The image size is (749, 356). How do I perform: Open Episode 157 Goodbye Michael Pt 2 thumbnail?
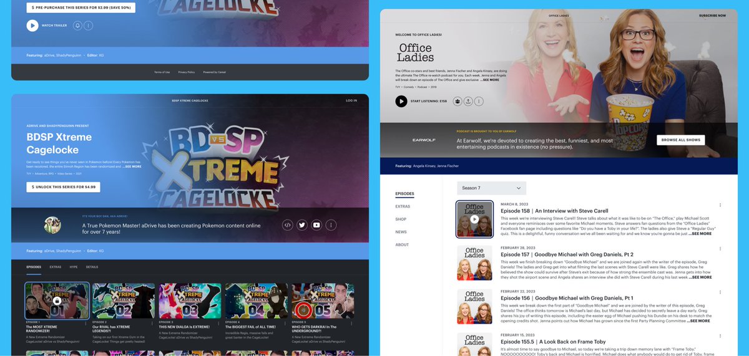475,262
